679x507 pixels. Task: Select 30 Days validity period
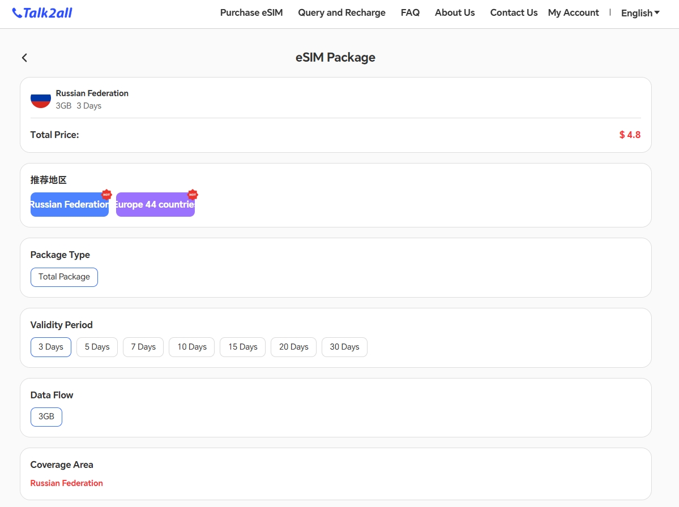pyautogui.click(x=344, y=347)
